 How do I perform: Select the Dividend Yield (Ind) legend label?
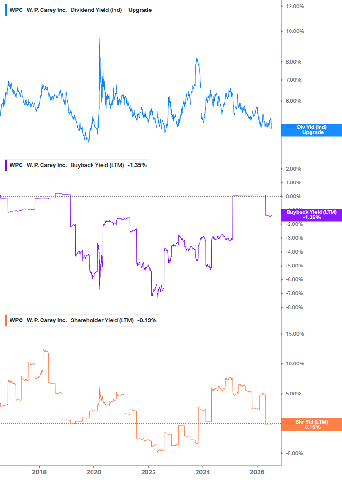[x=96, y=10]
